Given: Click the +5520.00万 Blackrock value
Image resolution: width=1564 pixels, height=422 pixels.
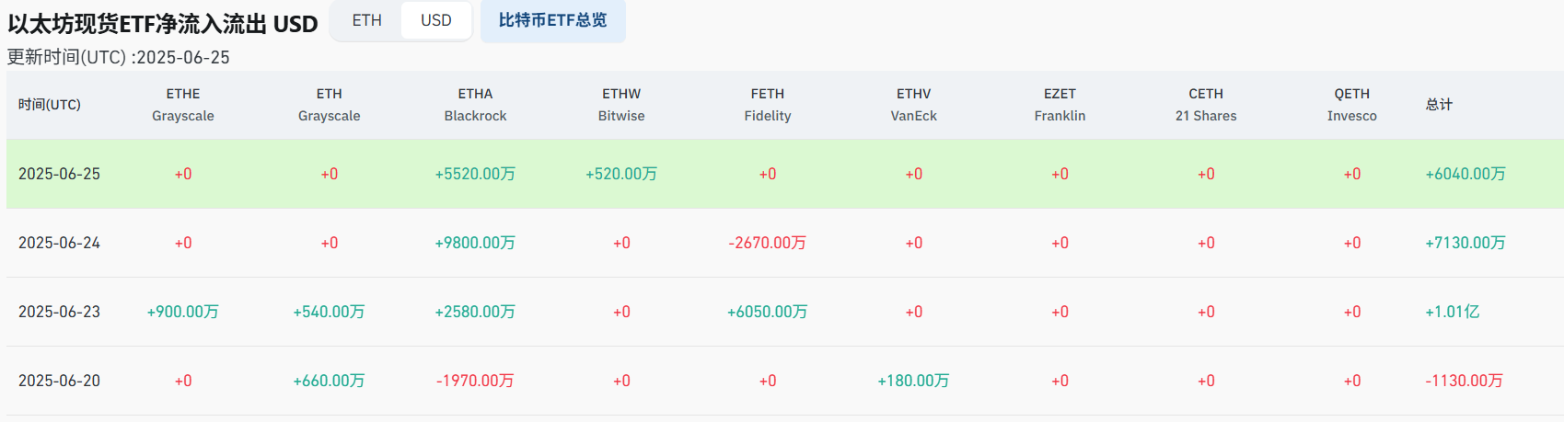Looking at the screenshot, I should point(475,174).
